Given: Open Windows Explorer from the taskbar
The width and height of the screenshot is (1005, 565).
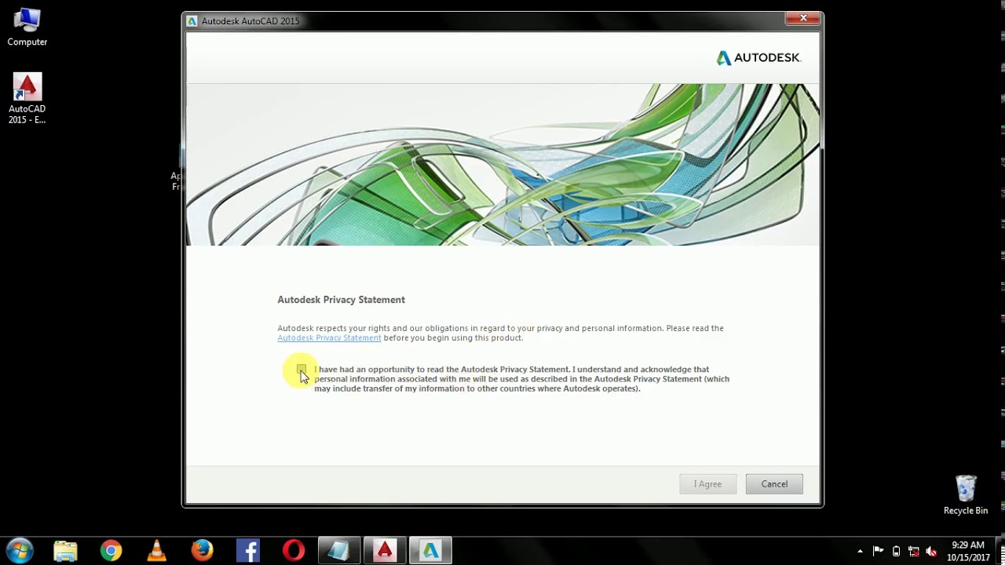Looking at the screenshot, I should 65,550.
